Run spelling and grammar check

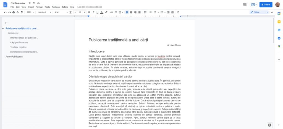tap(18, 12)
